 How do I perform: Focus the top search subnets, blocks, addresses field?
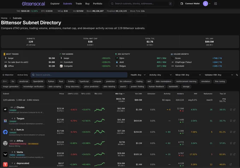coord(141,4)
